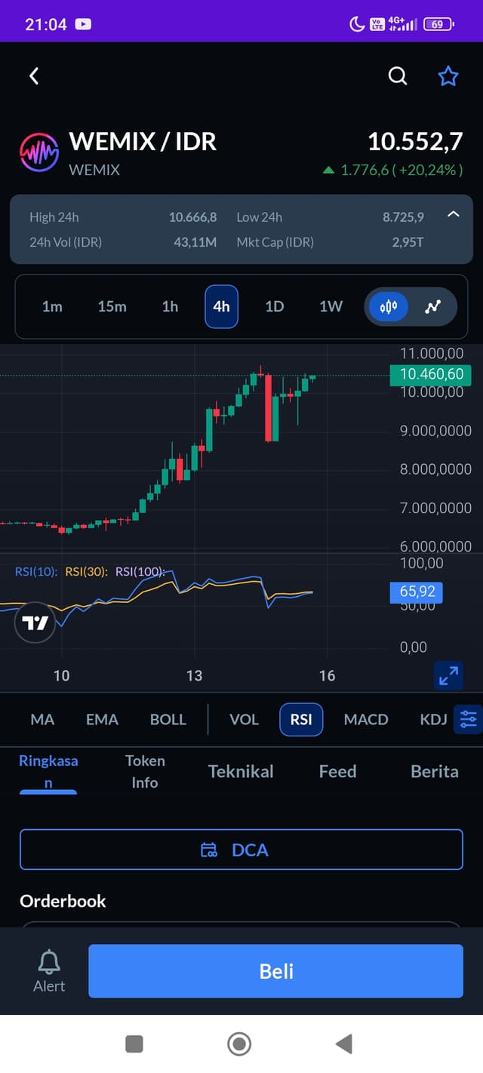The width and height of the screenshot is (483, 1073).
Task: Tap the RSI(100) legend label
Action: click(x=140, y=572)
